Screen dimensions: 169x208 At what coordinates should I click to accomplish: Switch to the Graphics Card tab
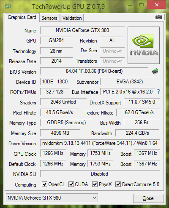[x=22, y=17]
